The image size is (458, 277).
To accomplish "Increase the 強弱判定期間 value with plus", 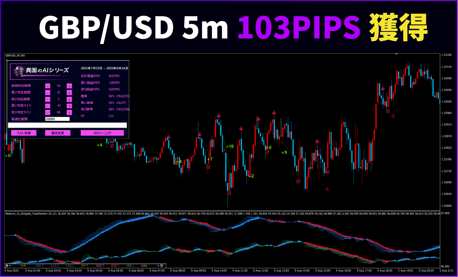I will point(69,86).
